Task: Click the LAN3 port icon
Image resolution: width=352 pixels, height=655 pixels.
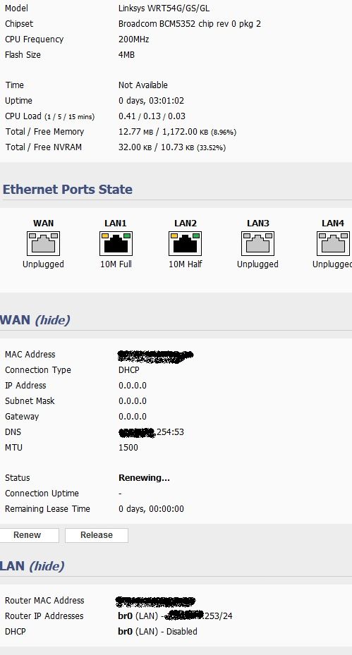Action: (x=258, y=243)
